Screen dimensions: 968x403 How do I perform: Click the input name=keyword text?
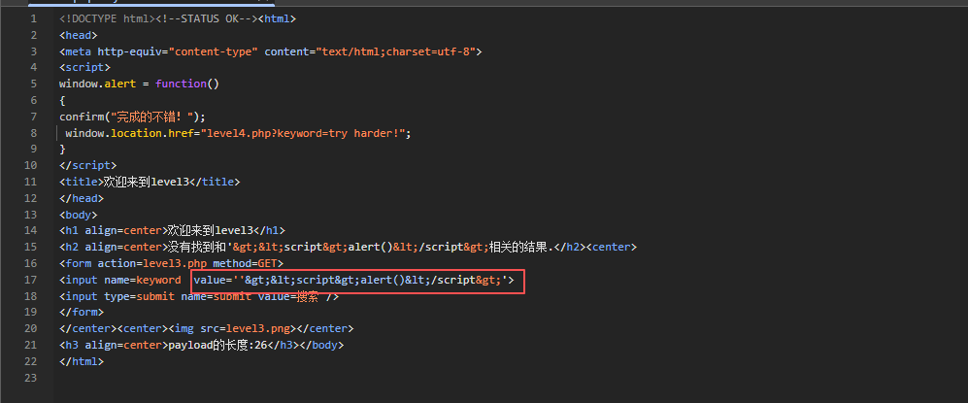(119, 281)
